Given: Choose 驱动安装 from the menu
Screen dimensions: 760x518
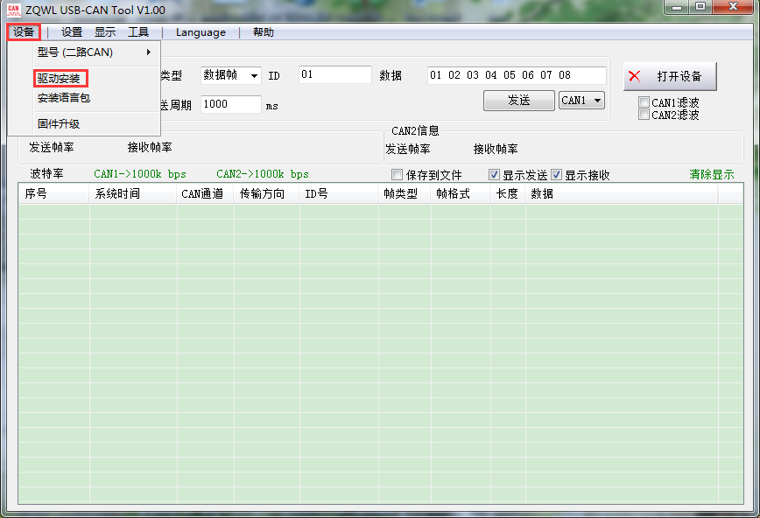Looking at the screenshot, I should pyautogui.click(x=60, y=79).
